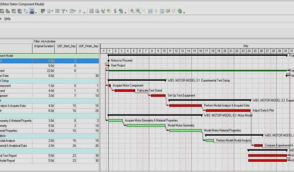Screen dimensions: 294x172
Task: Open the Help question mark icon
Action: click(x=180, y=11)
